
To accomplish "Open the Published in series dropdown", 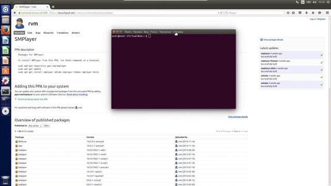I will point(35,126).
